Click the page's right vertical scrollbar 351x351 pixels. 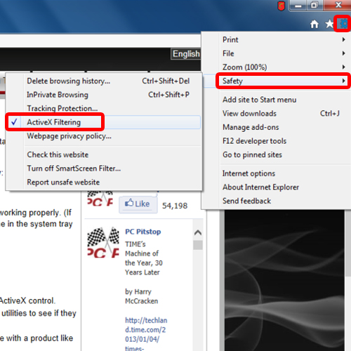tap(347, 244)
